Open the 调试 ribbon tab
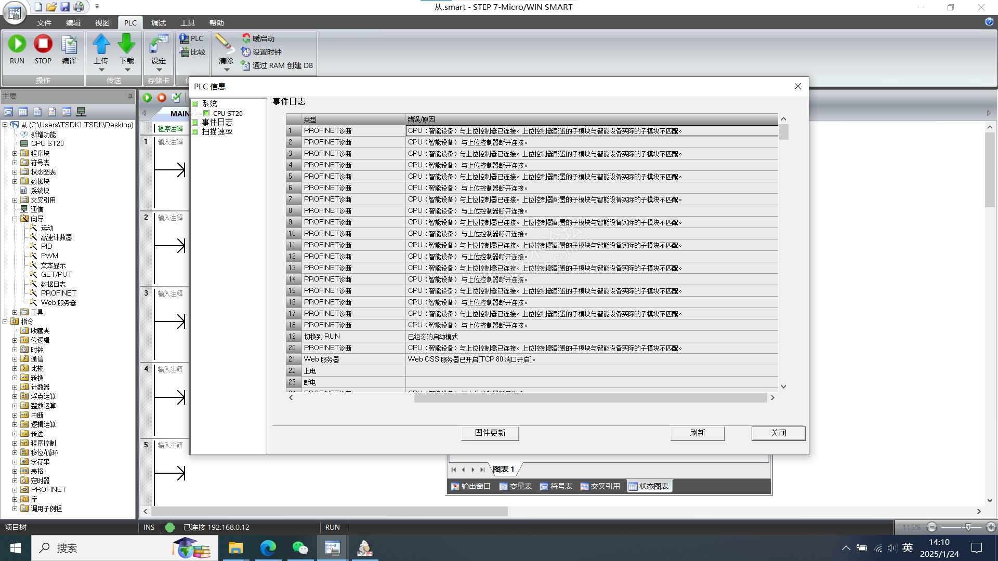This screenshot has width=998, height=561. (x=158, y=23)
